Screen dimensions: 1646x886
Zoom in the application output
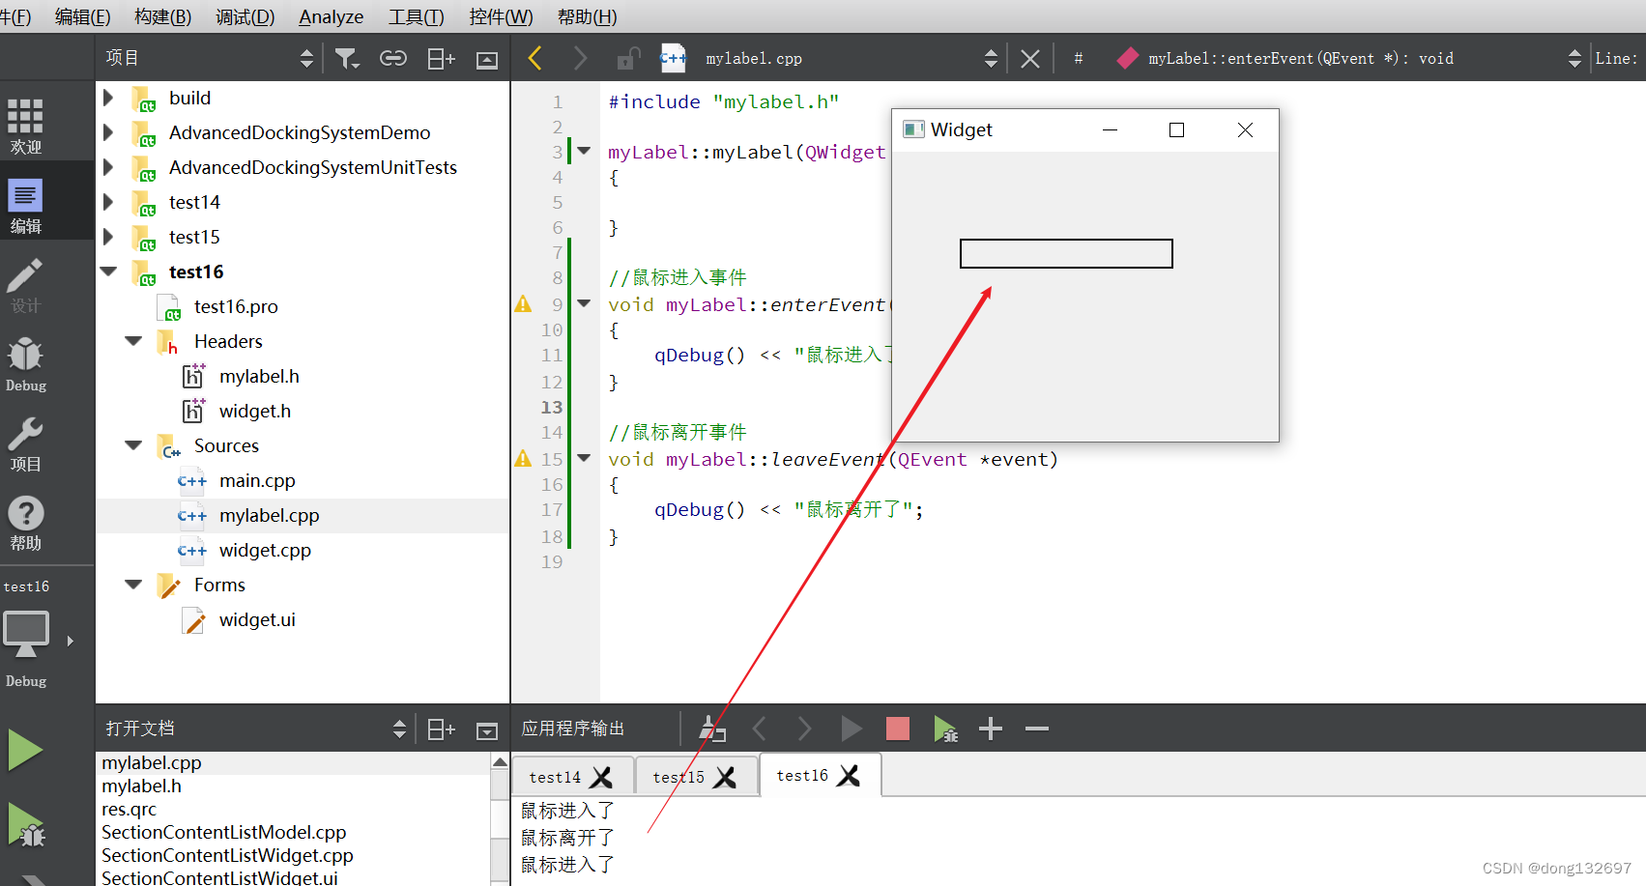(991, 729)
